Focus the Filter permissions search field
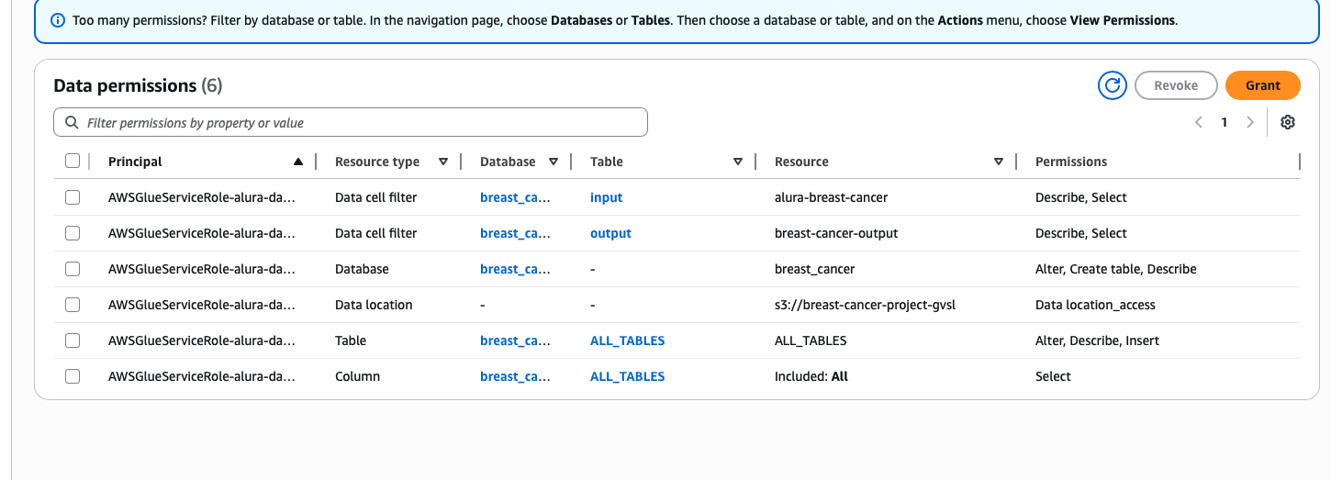The image size is (1331, 480). [x=358, y=123]
